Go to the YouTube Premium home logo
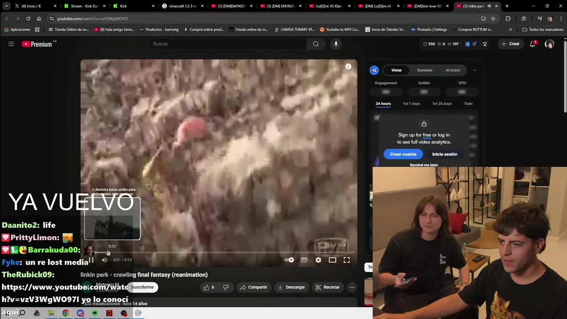 pyautogui.click(x=37, y=44)
